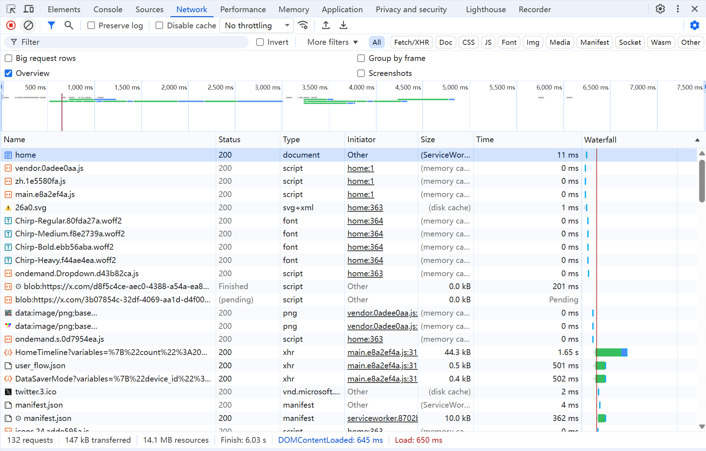Viewport: 706px width, 451px height.
Task: Enable the Preserve log checkbox
Action: [91, 25]
